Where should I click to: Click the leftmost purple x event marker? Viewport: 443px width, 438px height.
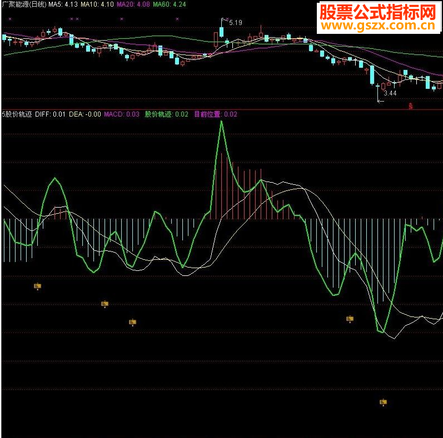coord(10,19)
